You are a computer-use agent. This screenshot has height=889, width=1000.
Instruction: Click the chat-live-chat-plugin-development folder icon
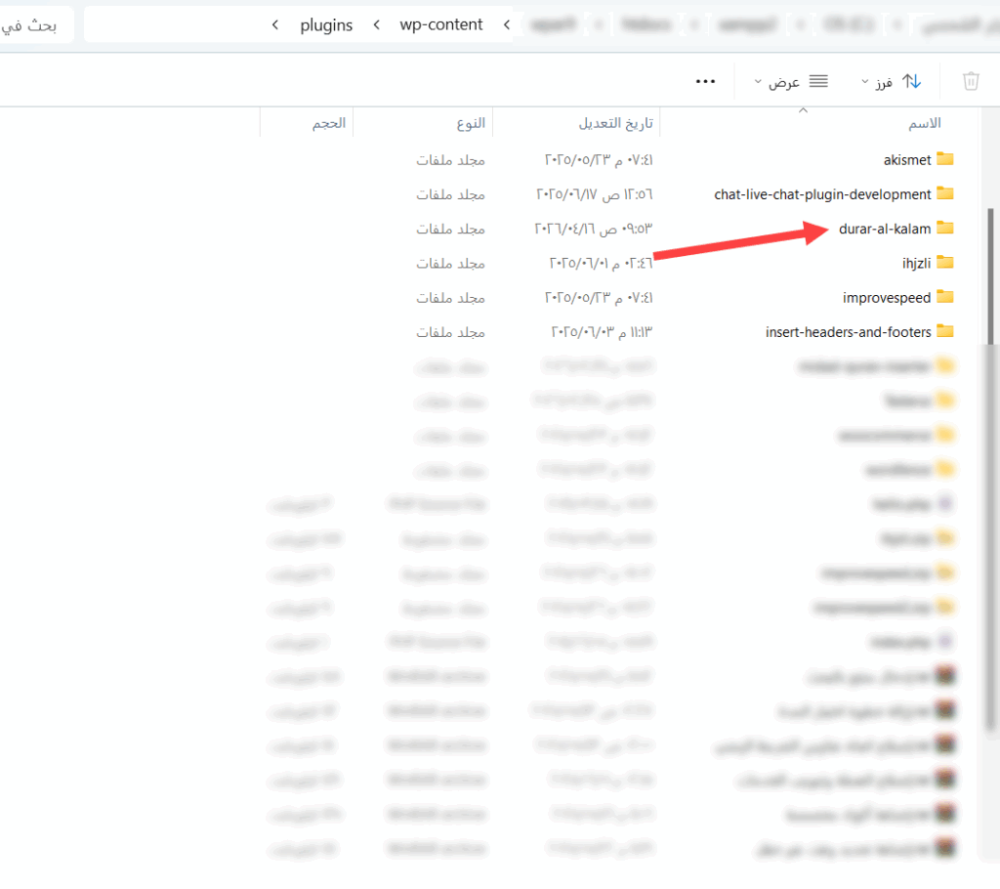tap(944, 193)
